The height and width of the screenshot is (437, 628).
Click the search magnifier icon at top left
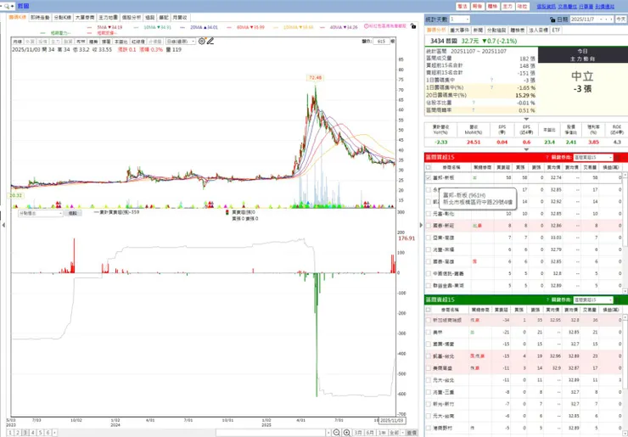(7, 7)
